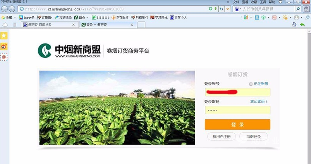Screen dimensions: 311x164
Task: Open the 查看 menu
Action: [x=245, y=2]
